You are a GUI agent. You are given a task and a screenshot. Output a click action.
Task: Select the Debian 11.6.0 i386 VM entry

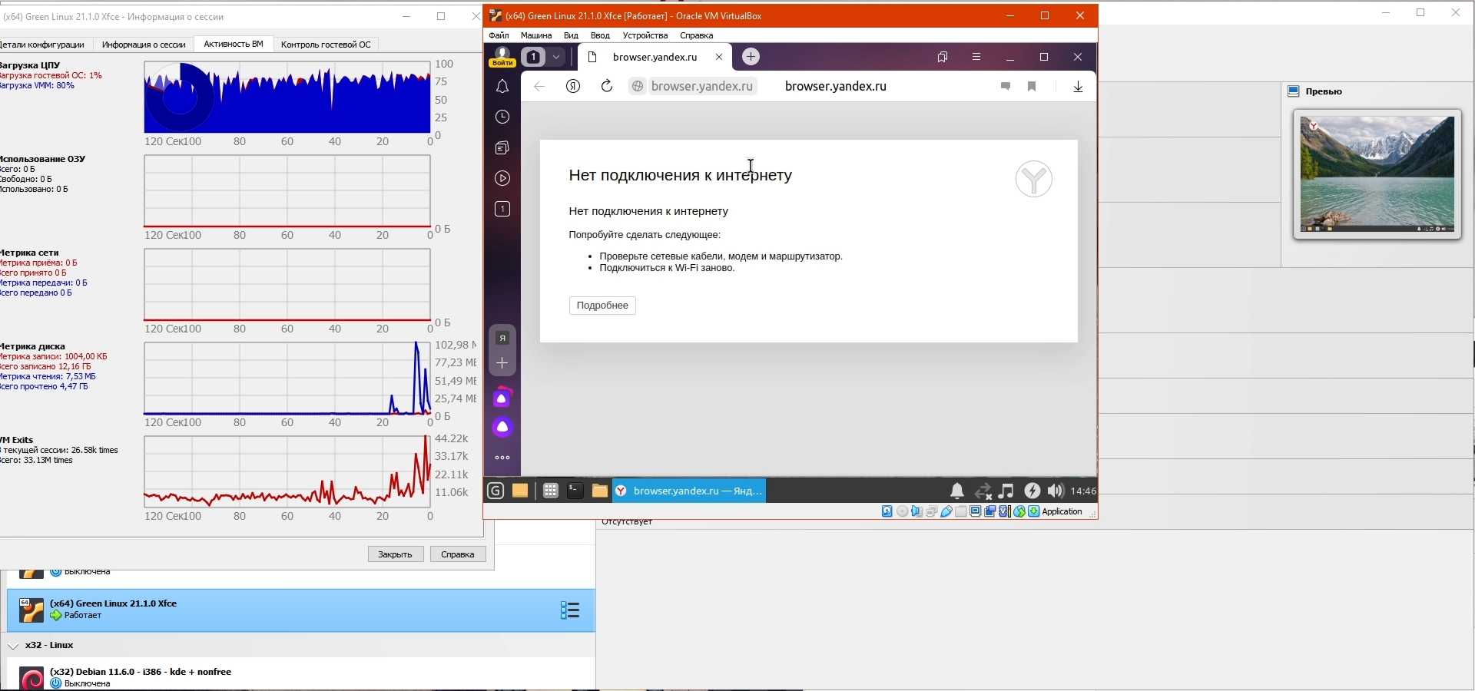[301, 678]
